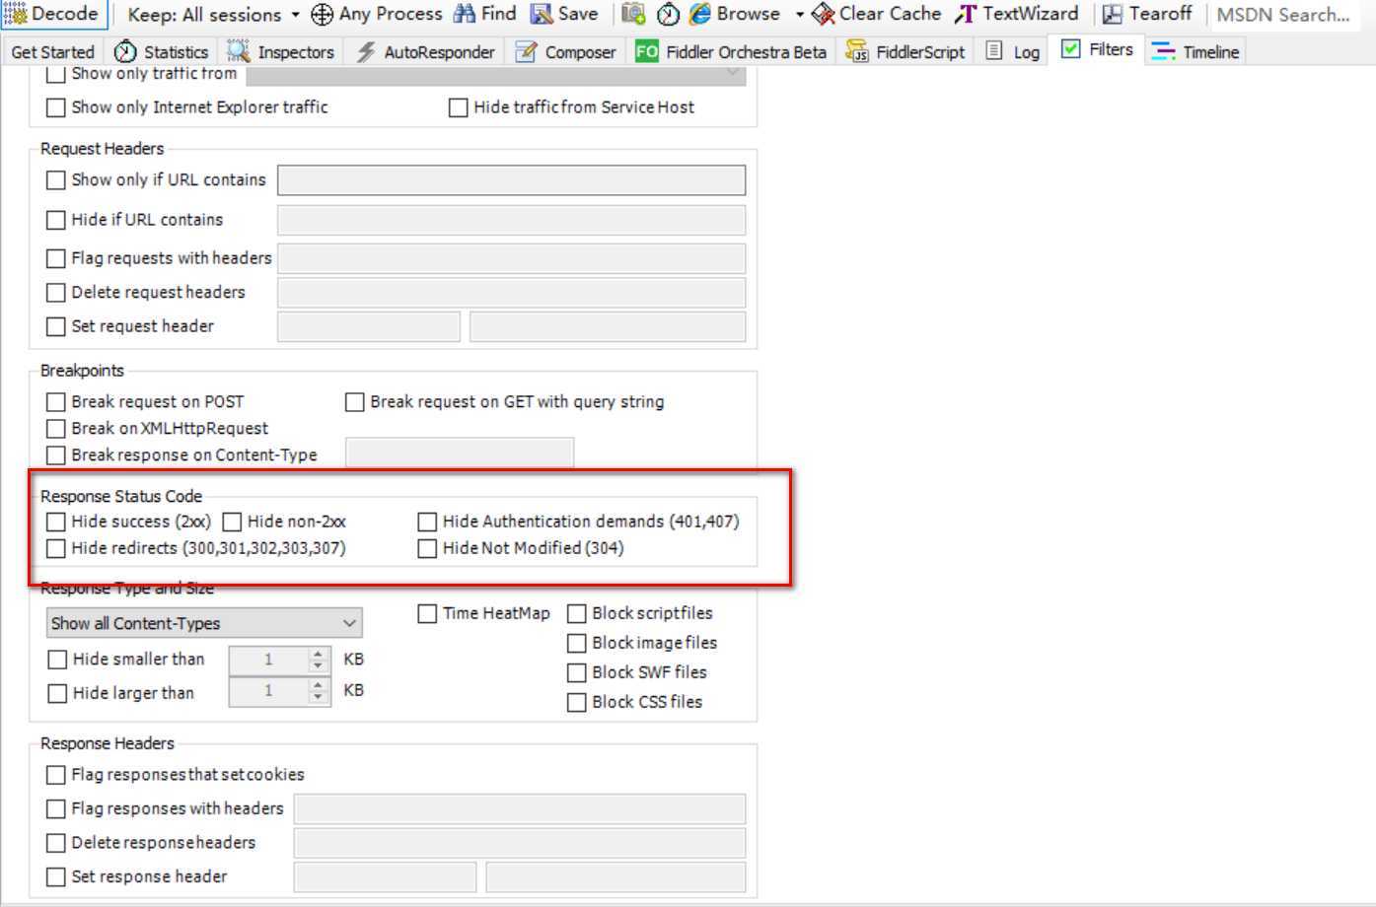
Task: Check Hide non-2xx responses
Action: (232, 522)
